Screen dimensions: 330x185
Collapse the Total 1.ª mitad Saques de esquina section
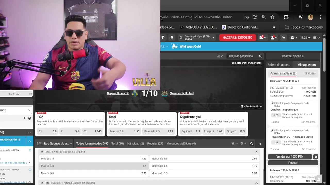257,152
